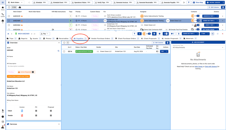
Task: Click the Vendor Proposal icon in the Overview table
Action: pos(51,116)
